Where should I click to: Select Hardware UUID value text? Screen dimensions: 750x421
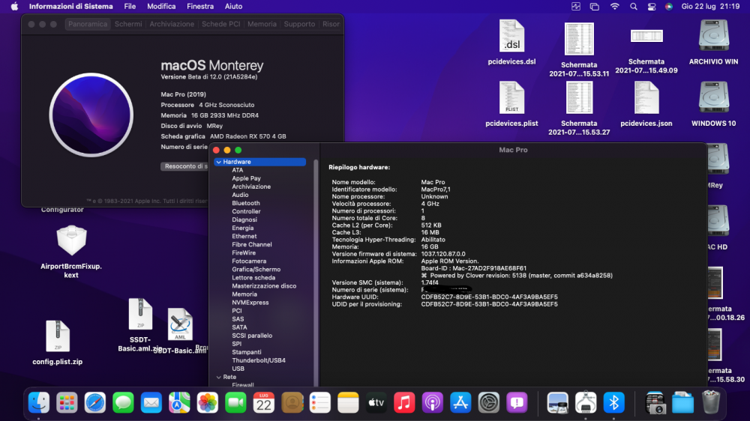pos(489,297)
